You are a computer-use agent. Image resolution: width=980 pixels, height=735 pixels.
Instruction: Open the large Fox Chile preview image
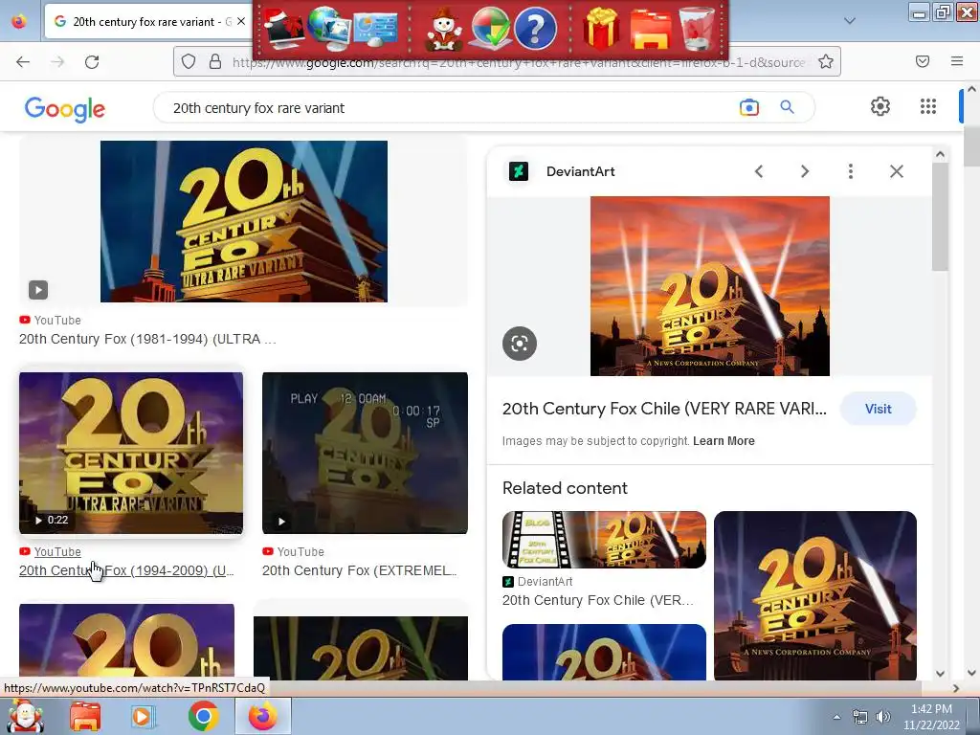[x=710, y=286]
